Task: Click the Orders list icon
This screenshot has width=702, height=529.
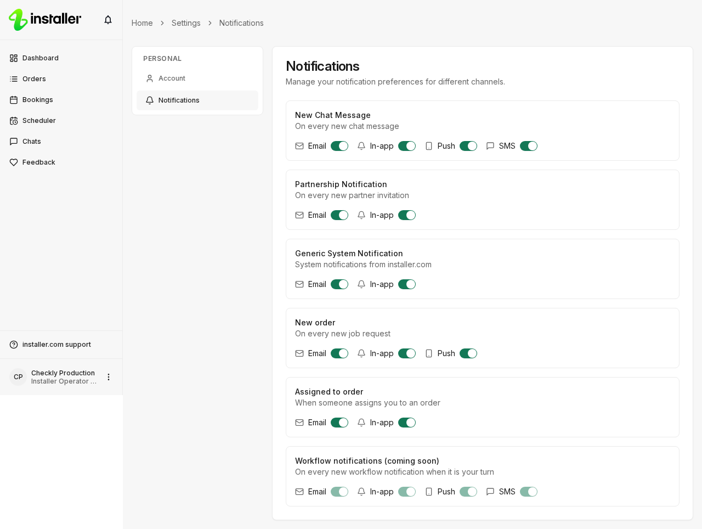Action: [x=14, y=79]
